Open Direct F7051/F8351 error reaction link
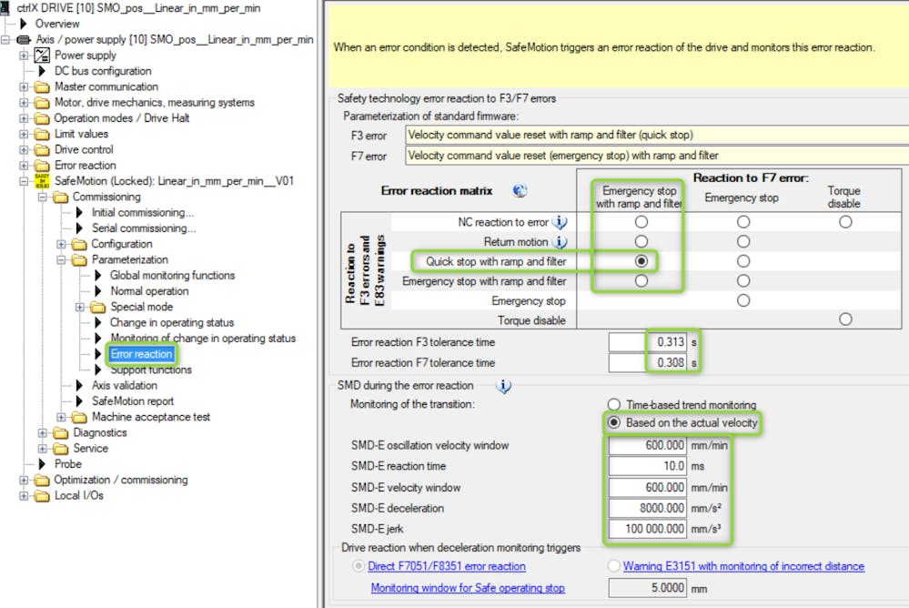Viewport: 909px width, 608px height. [x=447, y=566]
